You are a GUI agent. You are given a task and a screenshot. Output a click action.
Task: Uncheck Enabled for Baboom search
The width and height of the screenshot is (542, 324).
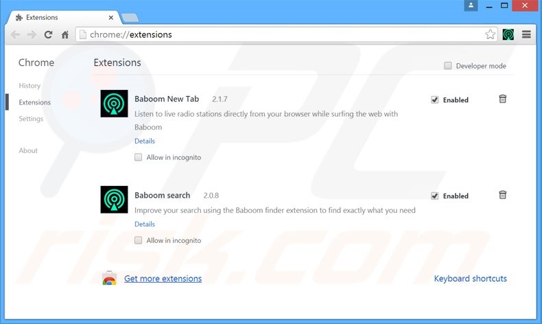pyautogui.click(x=435, y=196)
